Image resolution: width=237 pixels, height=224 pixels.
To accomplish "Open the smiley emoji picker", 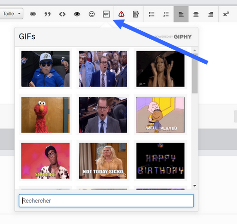I will tap(91, 14).
